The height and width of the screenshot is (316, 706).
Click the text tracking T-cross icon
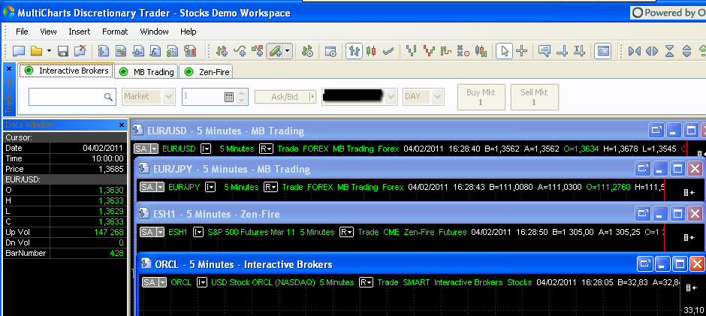(579, 51)
